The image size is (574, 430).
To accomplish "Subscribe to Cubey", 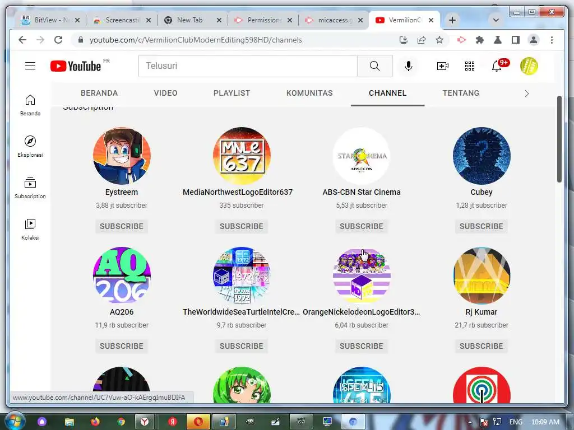I will [x=482, y=226].
